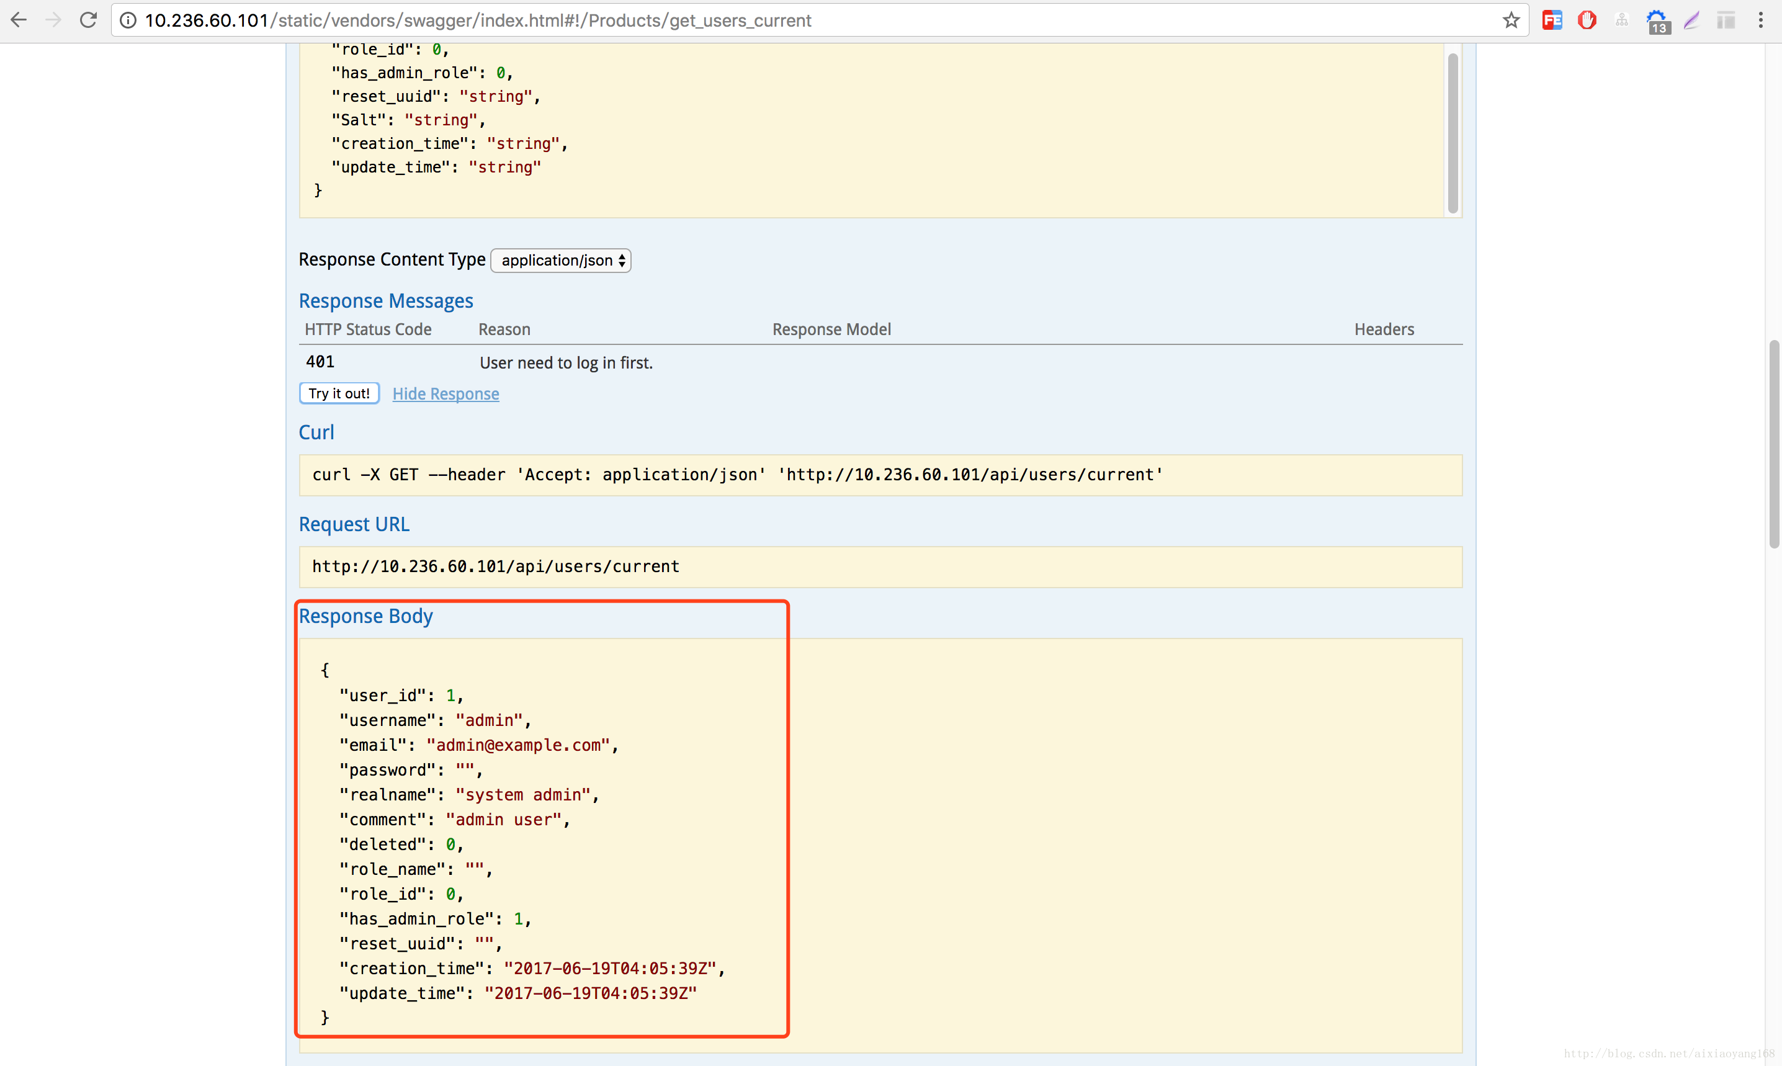Click the "password": "" line
Screen dimensions: 1782x1066
pyautogui.click(x=411, y=770)
